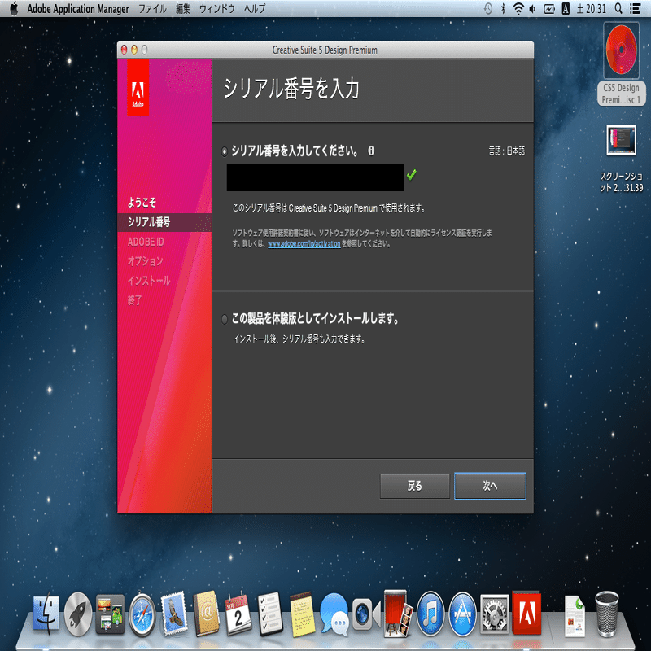Click the Bluetooth icon in the menu bar
Image resolution: width=651 pixels, height=651 pixels.
502,8
